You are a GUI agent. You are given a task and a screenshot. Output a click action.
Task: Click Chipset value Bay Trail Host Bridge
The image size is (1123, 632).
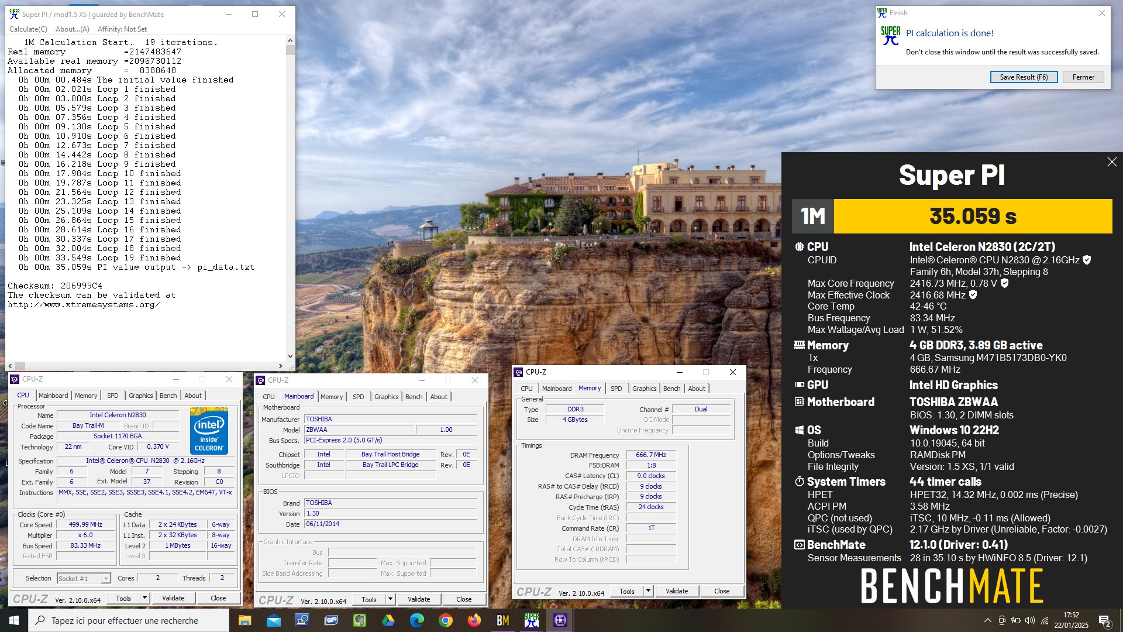pos(390,455)
